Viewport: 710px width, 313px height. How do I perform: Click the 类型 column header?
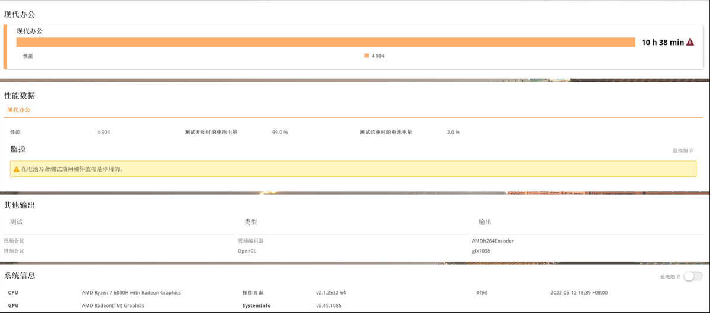tap(251, 222)
